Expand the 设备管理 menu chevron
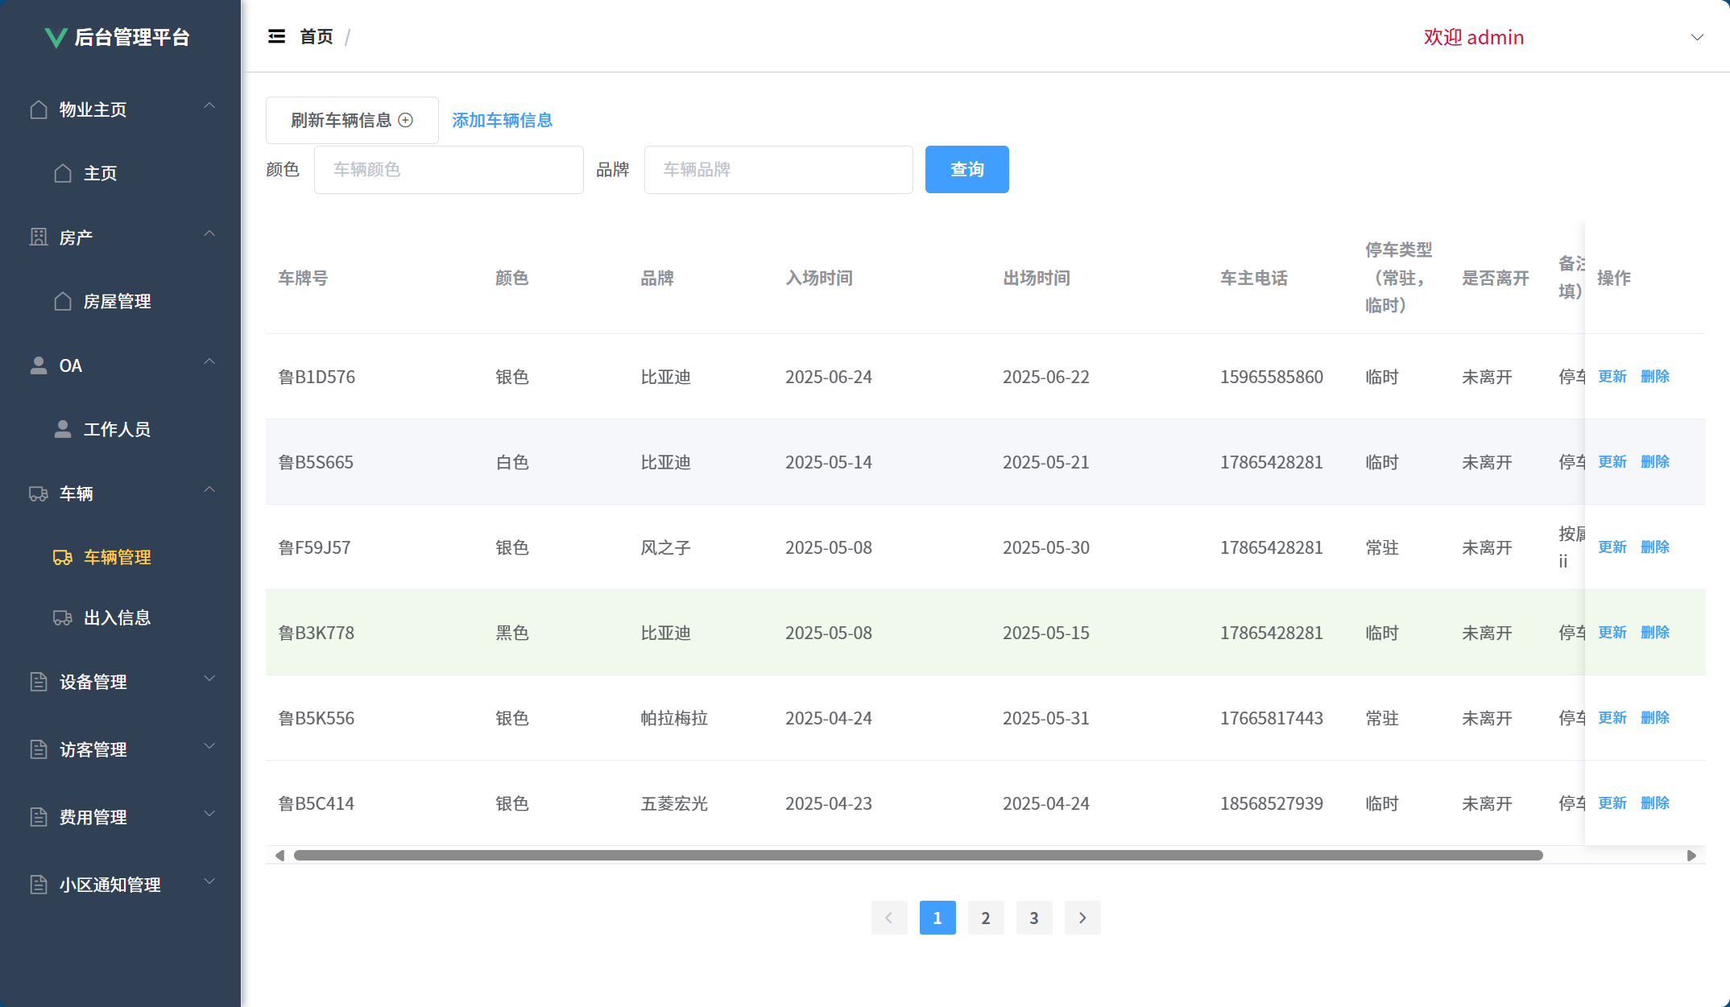1730x1007 pixels. pyautogui.click(x=209, y=679)
